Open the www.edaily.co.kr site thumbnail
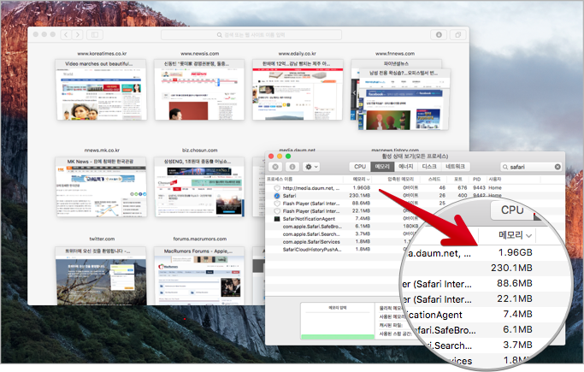This screenshot has width=584, height=372. [x=298, y=90]
